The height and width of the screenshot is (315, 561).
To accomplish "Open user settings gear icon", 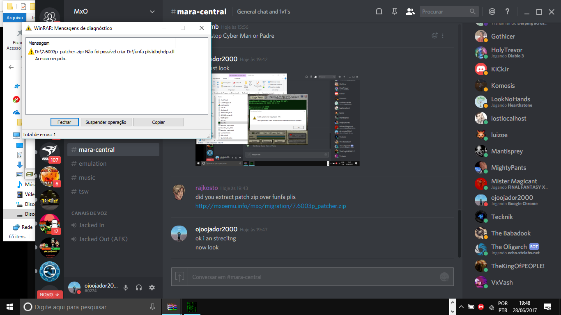I will (x=152, y=288).
